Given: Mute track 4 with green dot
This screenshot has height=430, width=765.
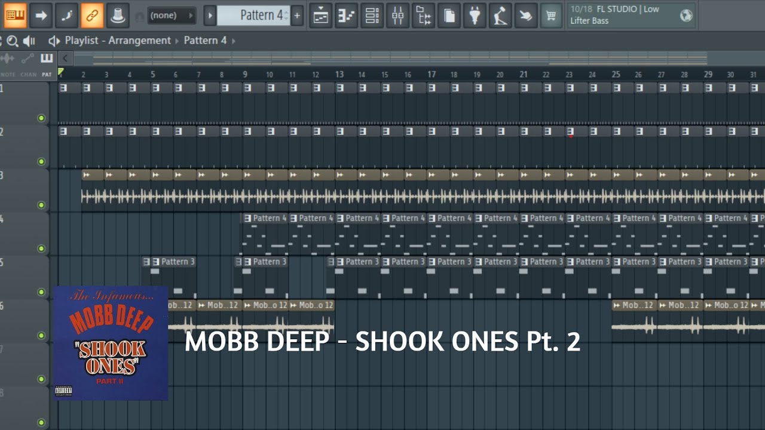Looking at the screenshot, I should (x=41, y=248).
